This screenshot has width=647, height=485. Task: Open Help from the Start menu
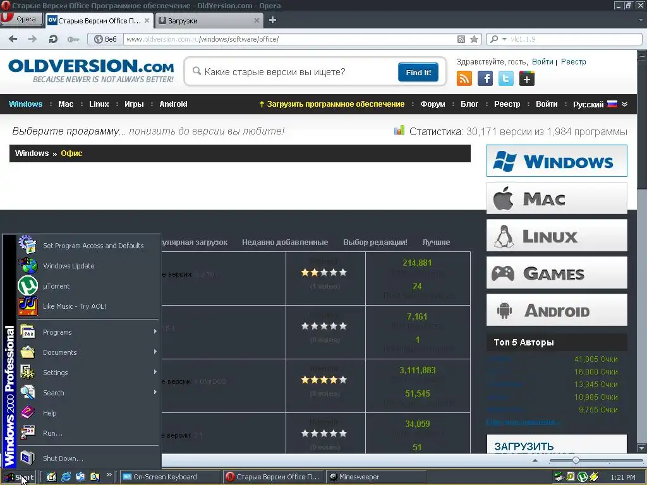coord(88,413)
